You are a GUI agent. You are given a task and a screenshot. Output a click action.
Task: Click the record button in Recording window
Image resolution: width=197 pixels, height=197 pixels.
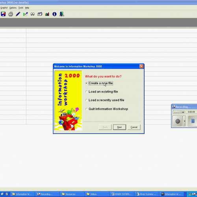point(178,121)
